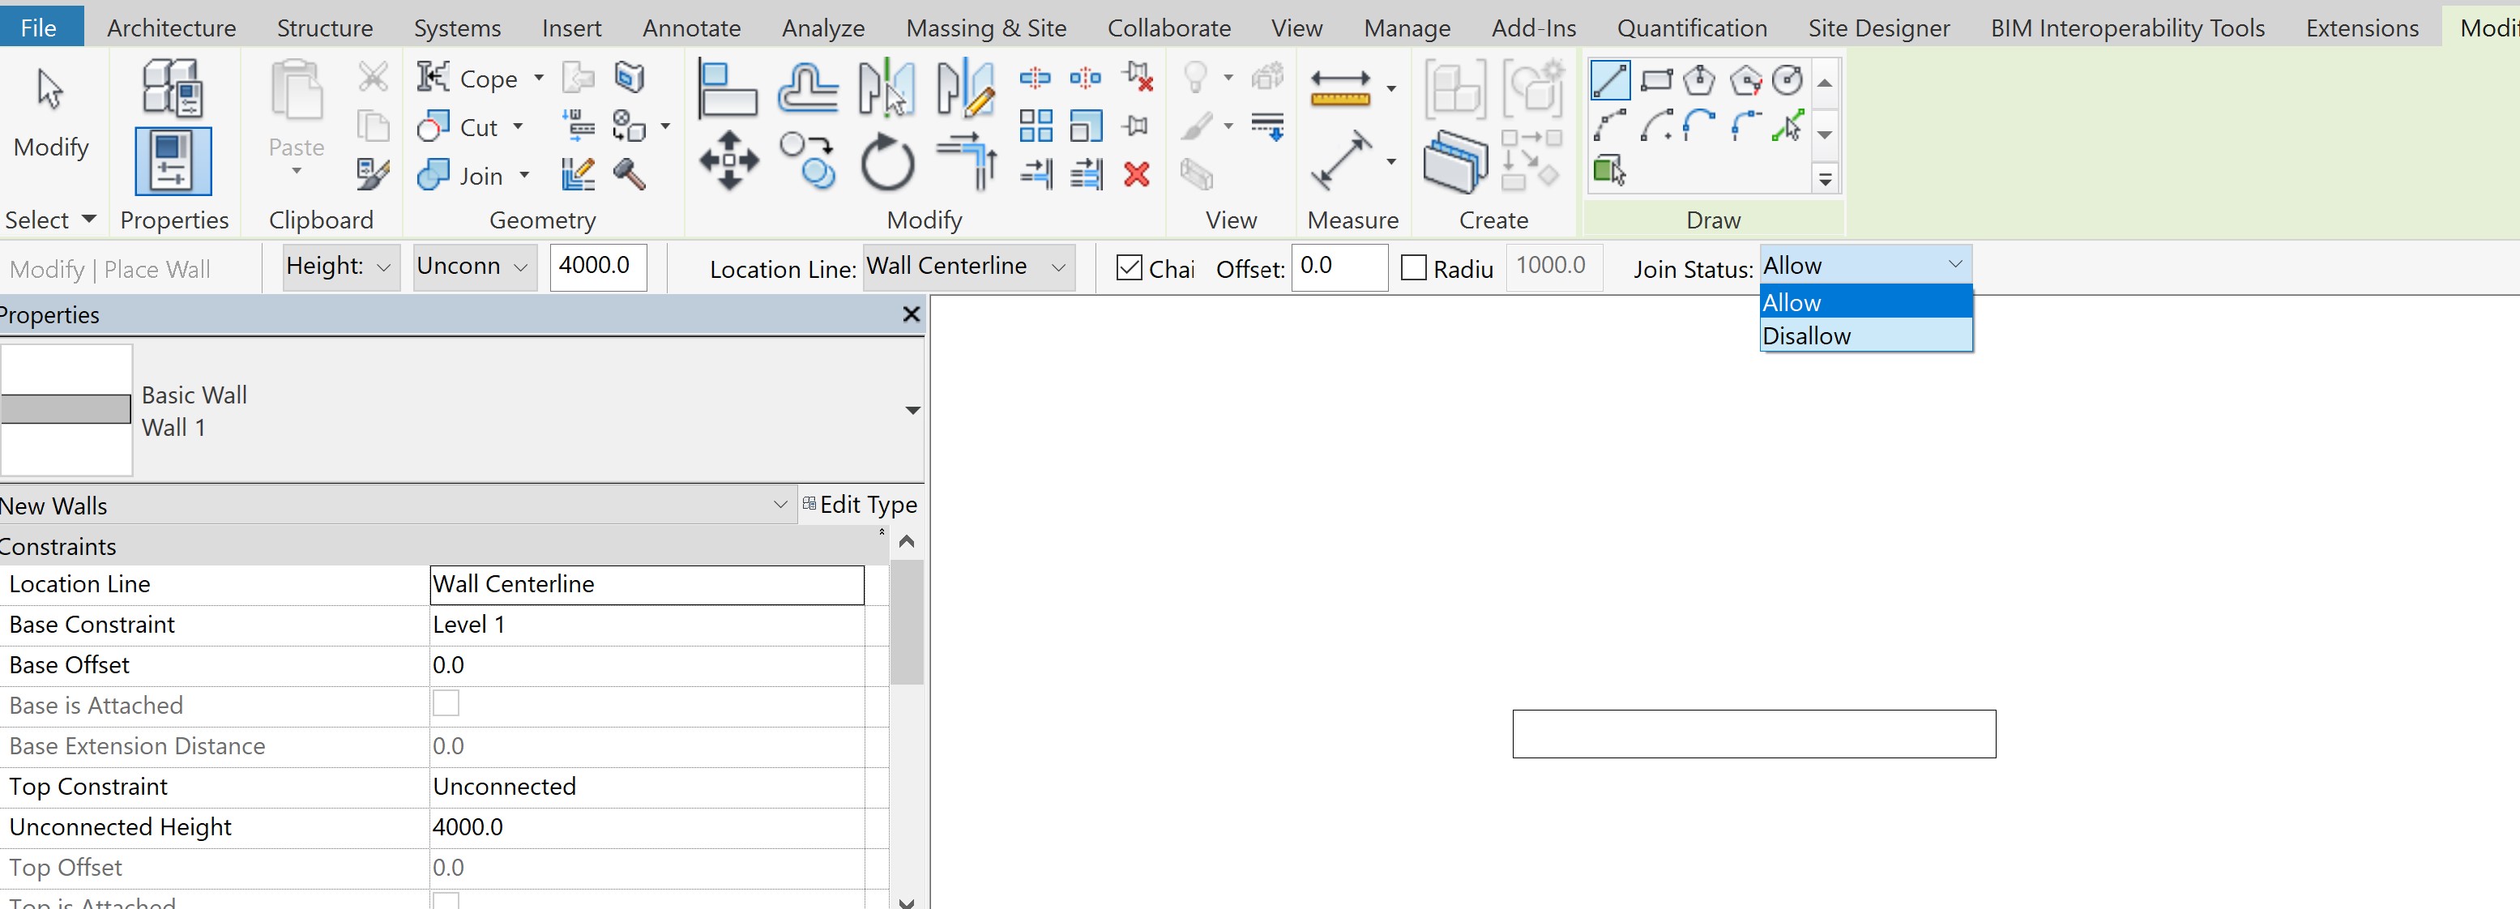Switch to the Annotate tab
Viewport: 2520px width, 909px height.
tap(690, 28)
